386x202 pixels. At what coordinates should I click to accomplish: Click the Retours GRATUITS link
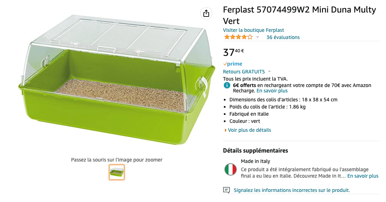pos(244,72)
